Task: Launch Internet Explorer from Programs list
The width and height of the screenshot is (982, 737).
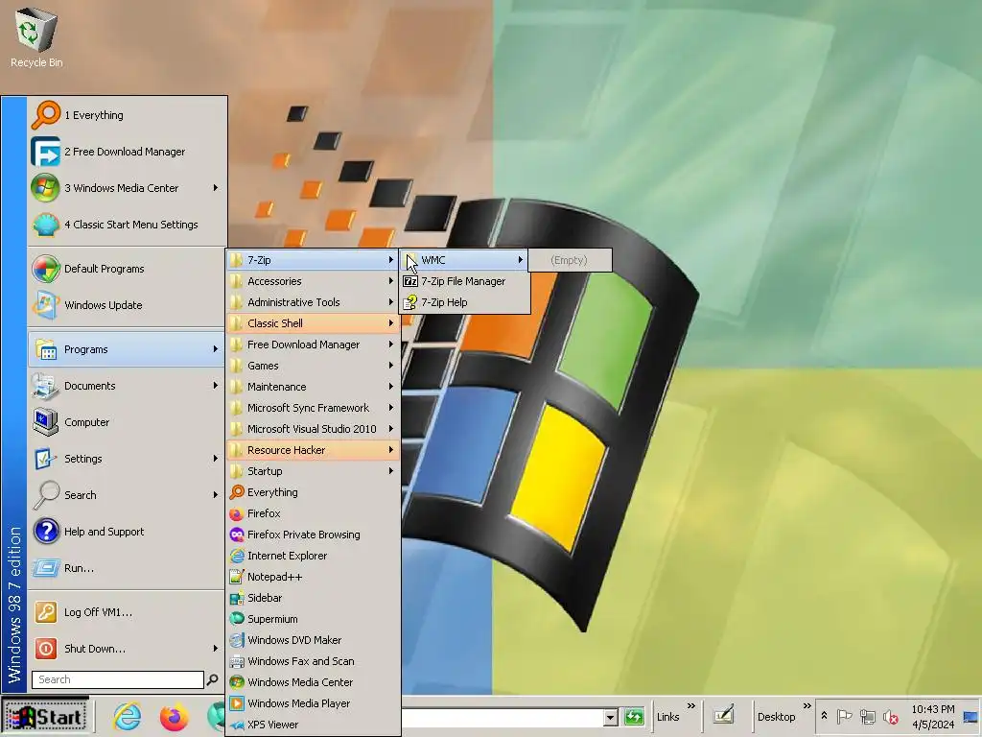Action: point(314,556)
